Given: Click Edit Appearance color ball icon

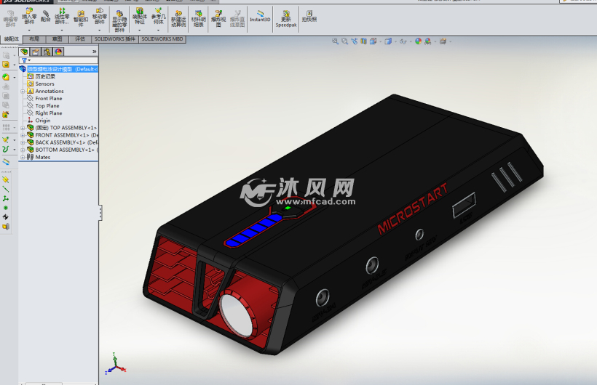Looking at the screenshot, I should 419,41.
